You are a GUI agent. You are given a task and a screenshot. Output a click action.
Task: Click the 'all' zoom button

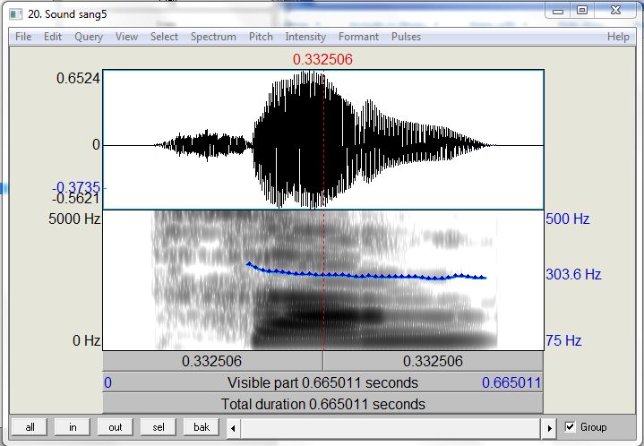pyautogui.click(x=30, y=427)
